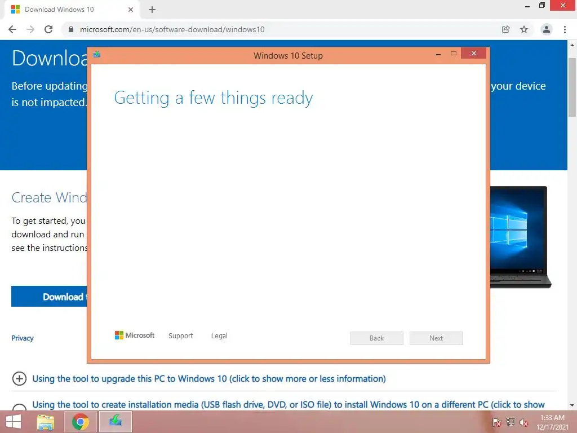Open 'Using the tool to create installation media' link

point(288,405)
